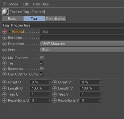Click the Mix Textures animation dot

[4, 58]
